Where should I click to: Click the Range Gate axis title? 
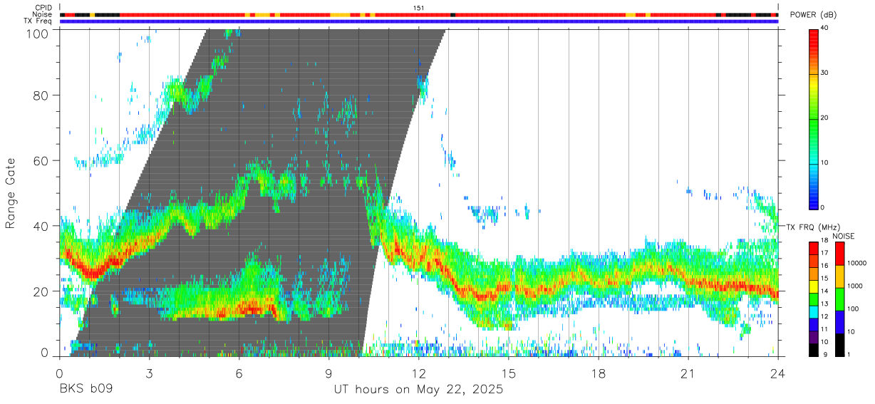point(11,192)
